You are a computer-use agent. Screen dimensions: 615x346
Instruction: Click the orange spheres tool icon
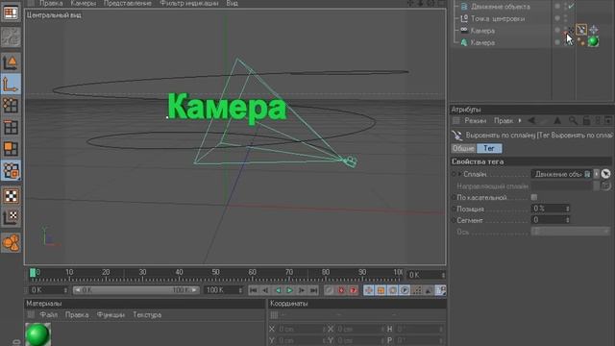click(11, 242)
